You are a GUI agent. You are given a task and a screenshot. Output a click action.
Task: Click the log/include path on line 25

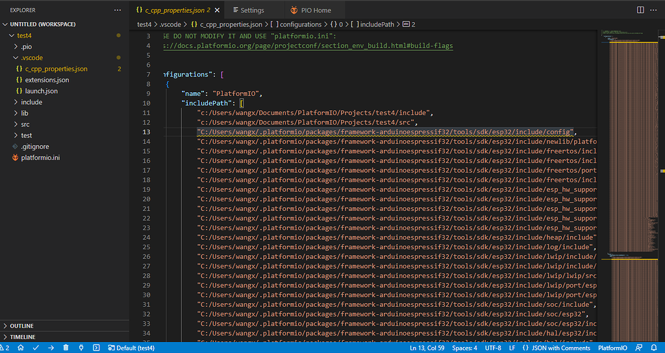tap(395, 247)
